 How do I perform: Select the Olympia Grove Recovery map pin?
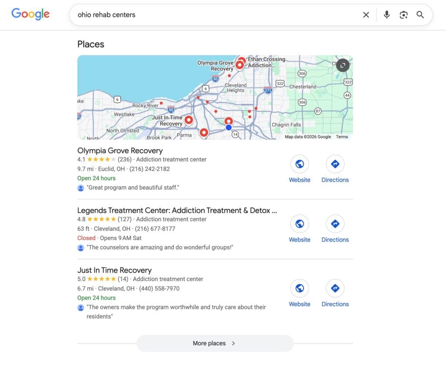click(240, 65)
